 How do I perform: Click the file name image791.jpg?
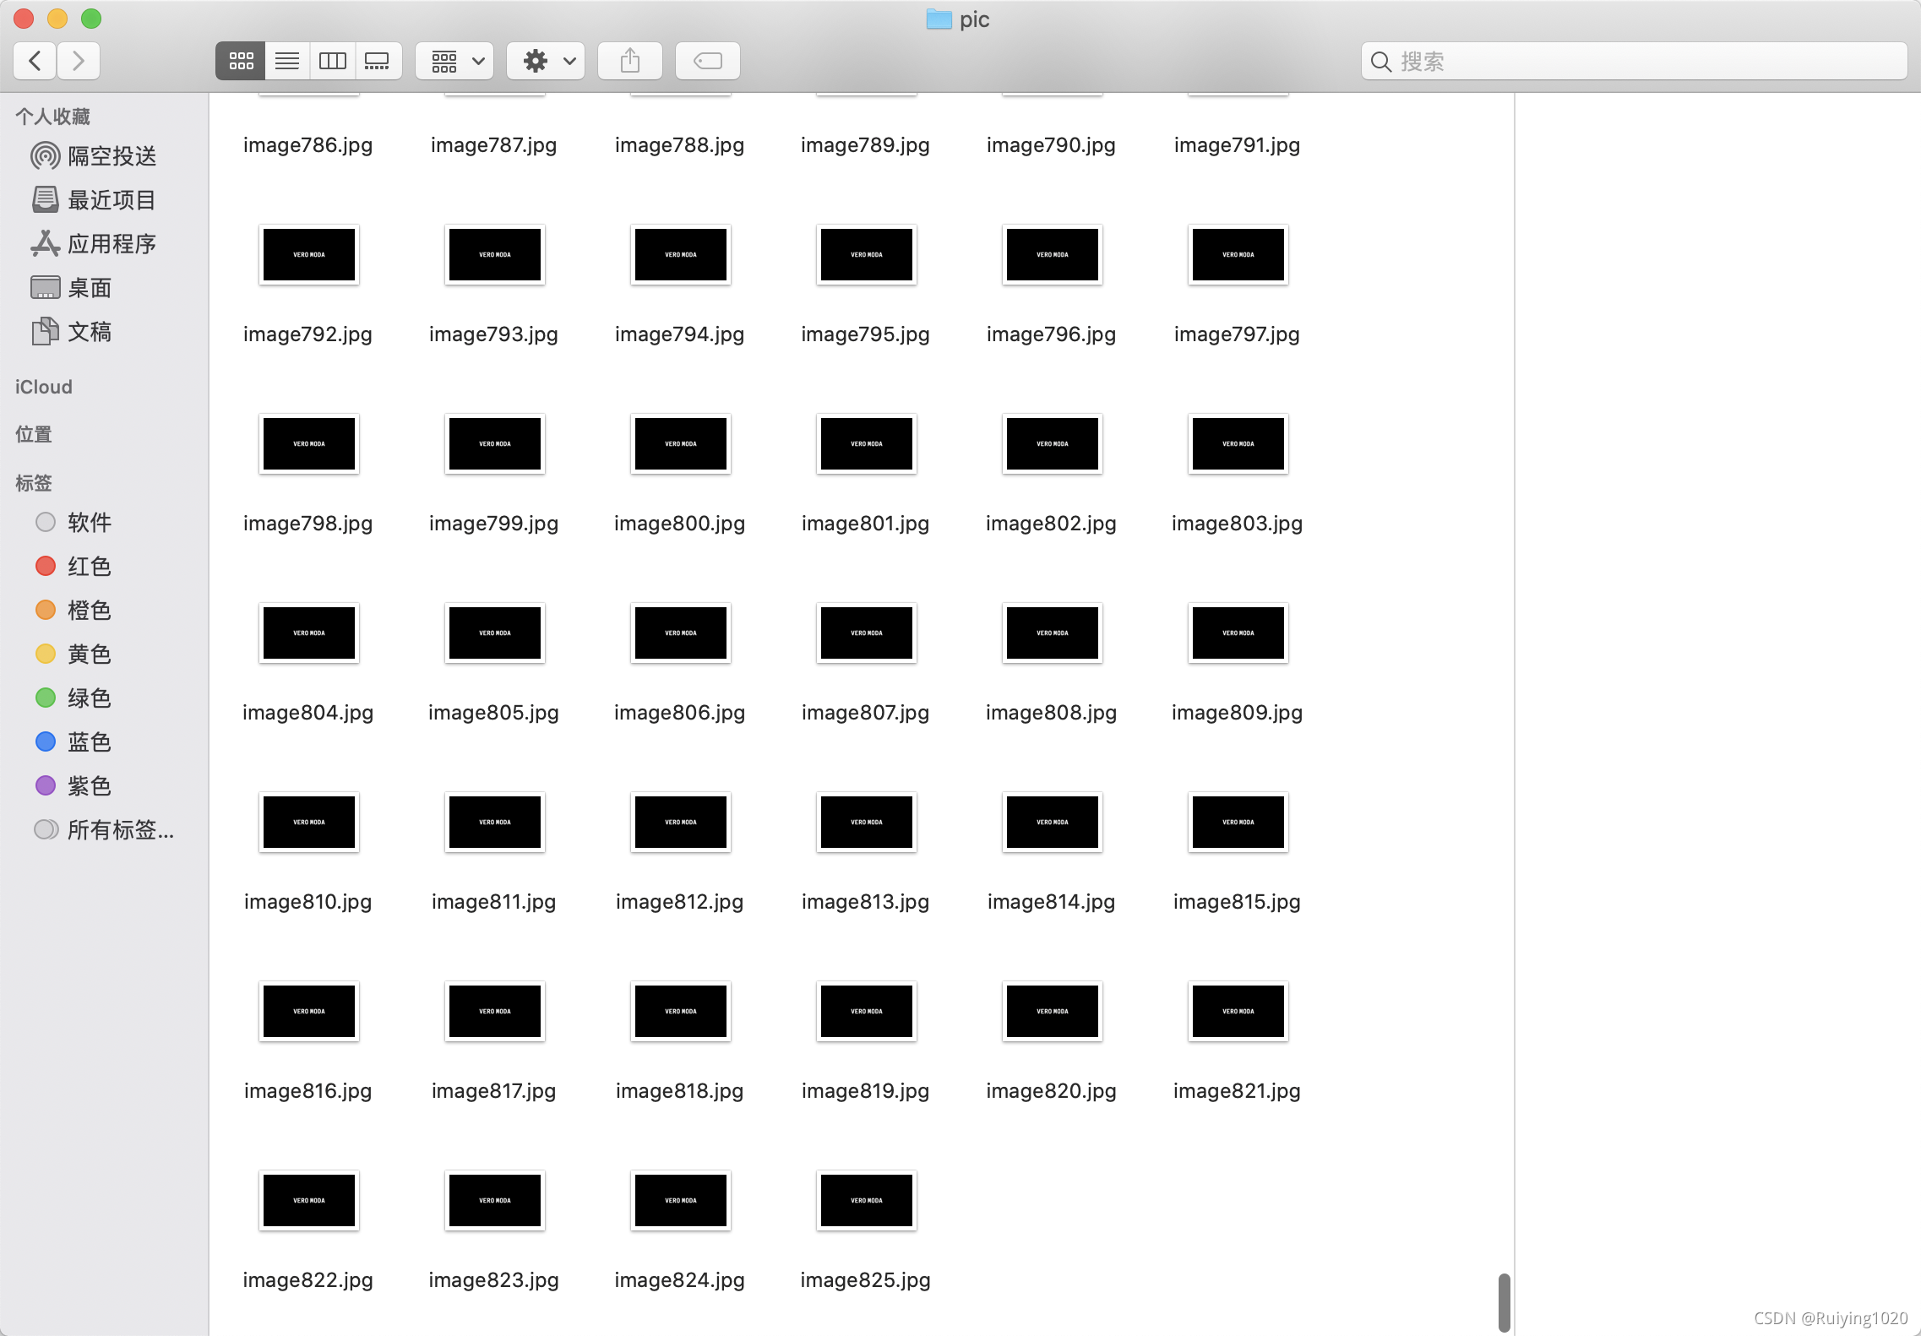(1238, 145)
